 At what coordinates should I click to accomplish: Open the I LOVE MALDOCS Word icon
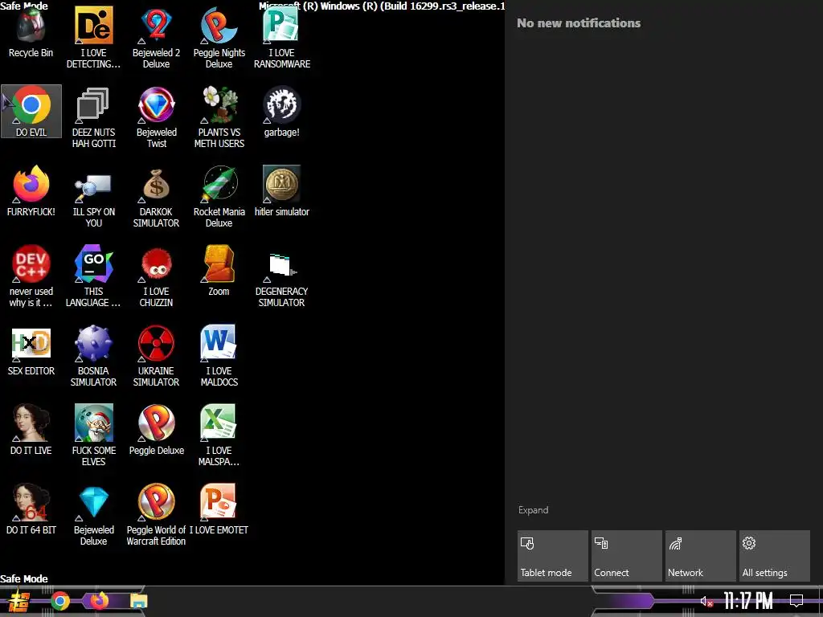pos(219,356)
